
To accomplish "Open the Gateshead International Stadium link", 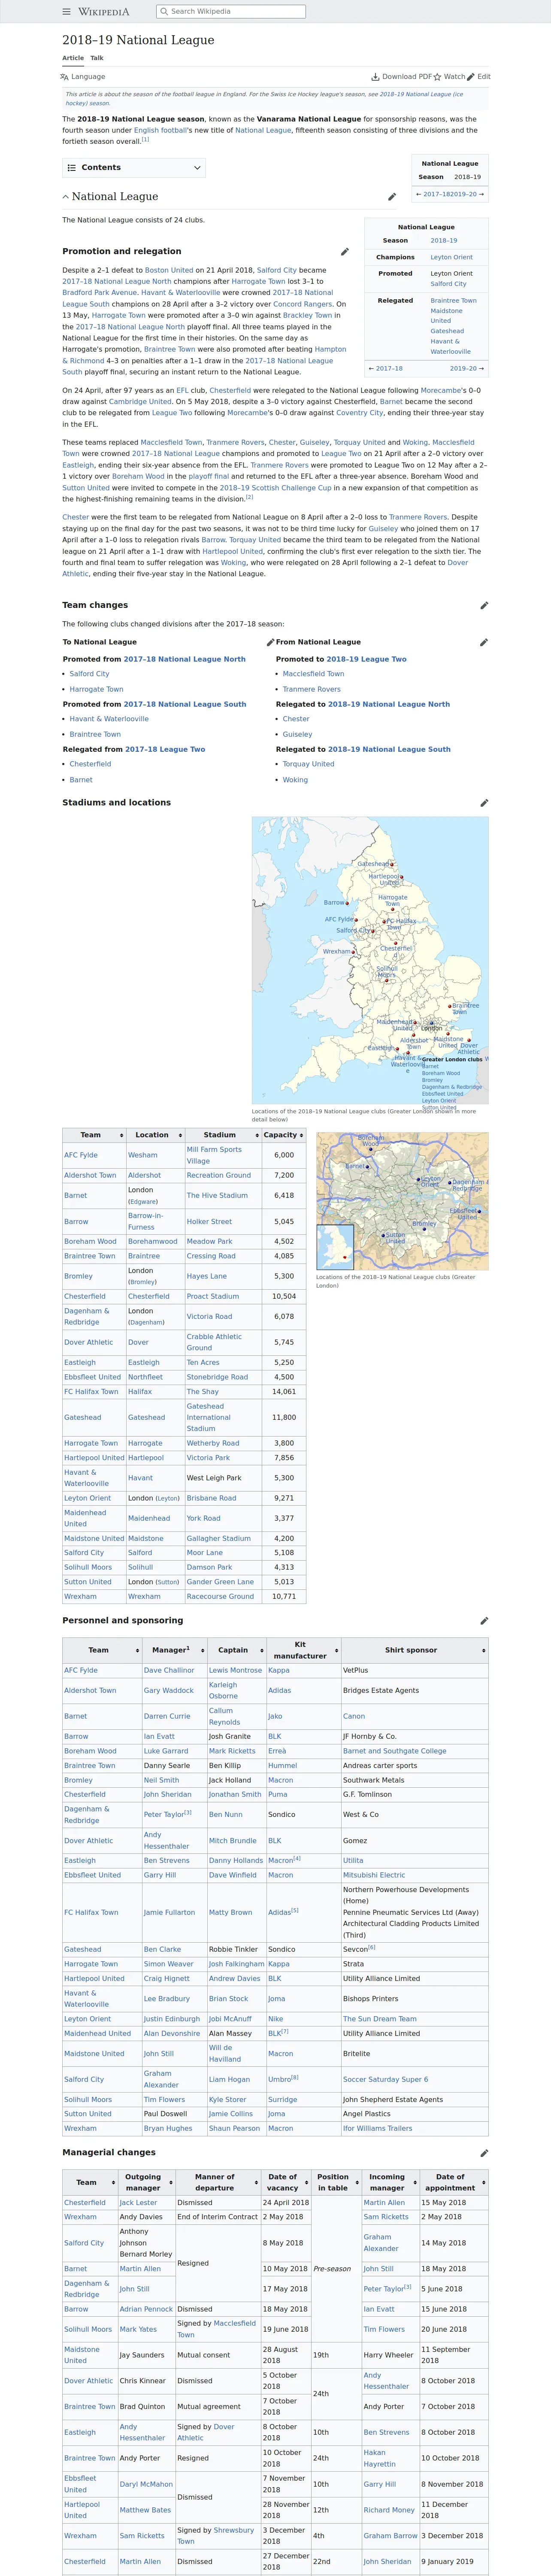I will (208, 1417).
